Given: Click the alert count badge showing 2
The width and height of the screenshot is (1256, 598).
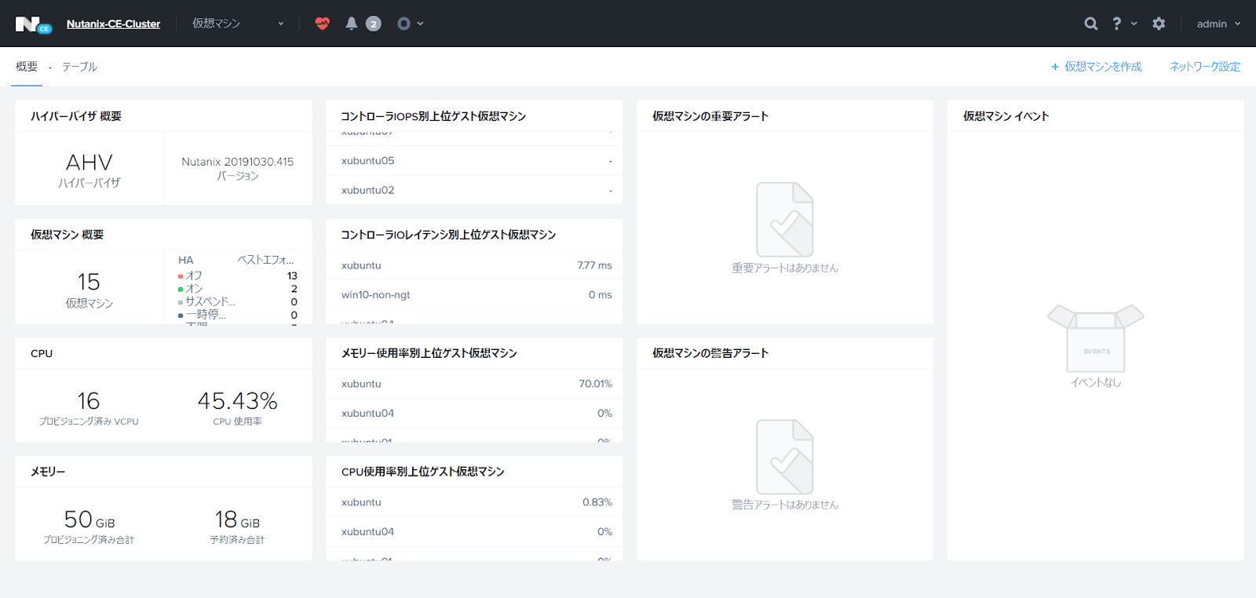Looking at the screenshot, I should (374, 24).
